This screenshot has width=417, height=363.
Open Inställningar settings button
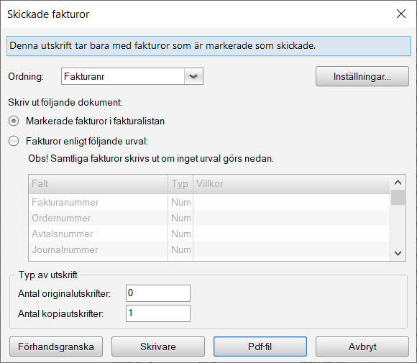pyautogui.click(x=362, y=76)
